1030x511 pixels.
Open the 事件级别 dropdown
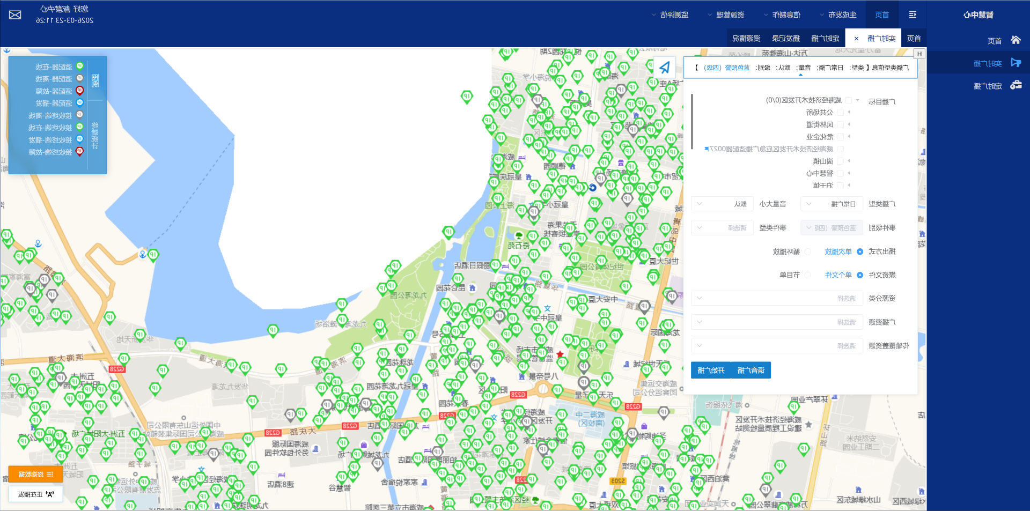[x=832, y=228]
